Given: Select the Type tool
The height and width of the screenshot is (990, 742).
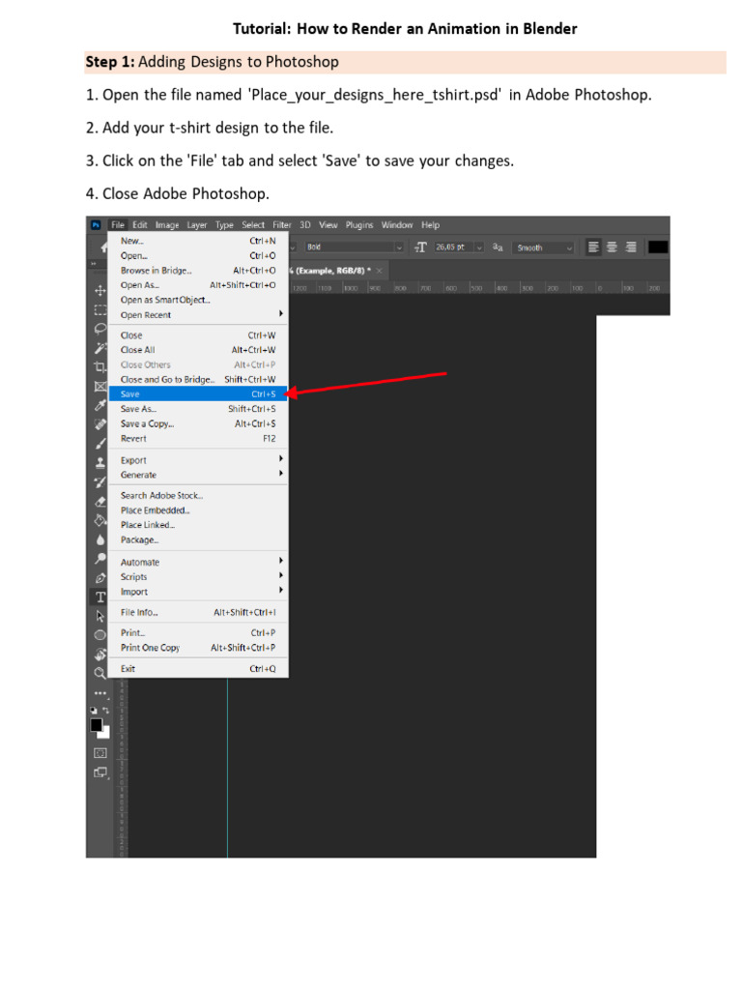Looking at the screenshot, I should tap(100, 597).
